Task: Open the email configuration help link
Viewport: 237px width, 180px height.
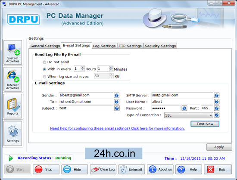Action: 117,128
